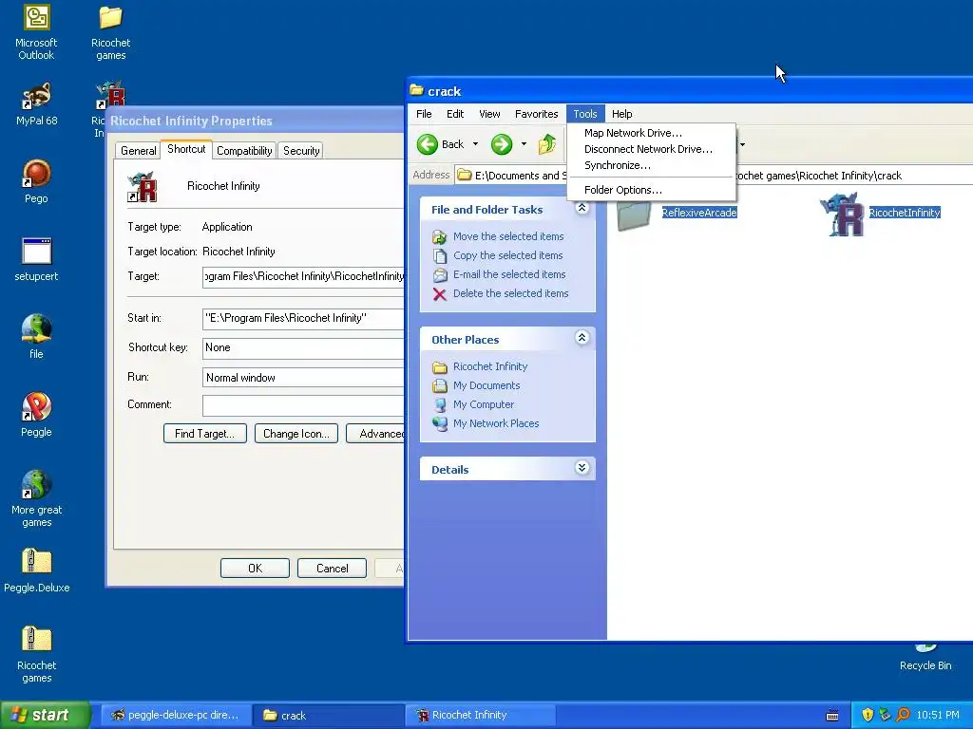The width and height of the screenshot is (973, 729).
Task: Click the Advanced button in Properties
Action: point(376,434)
